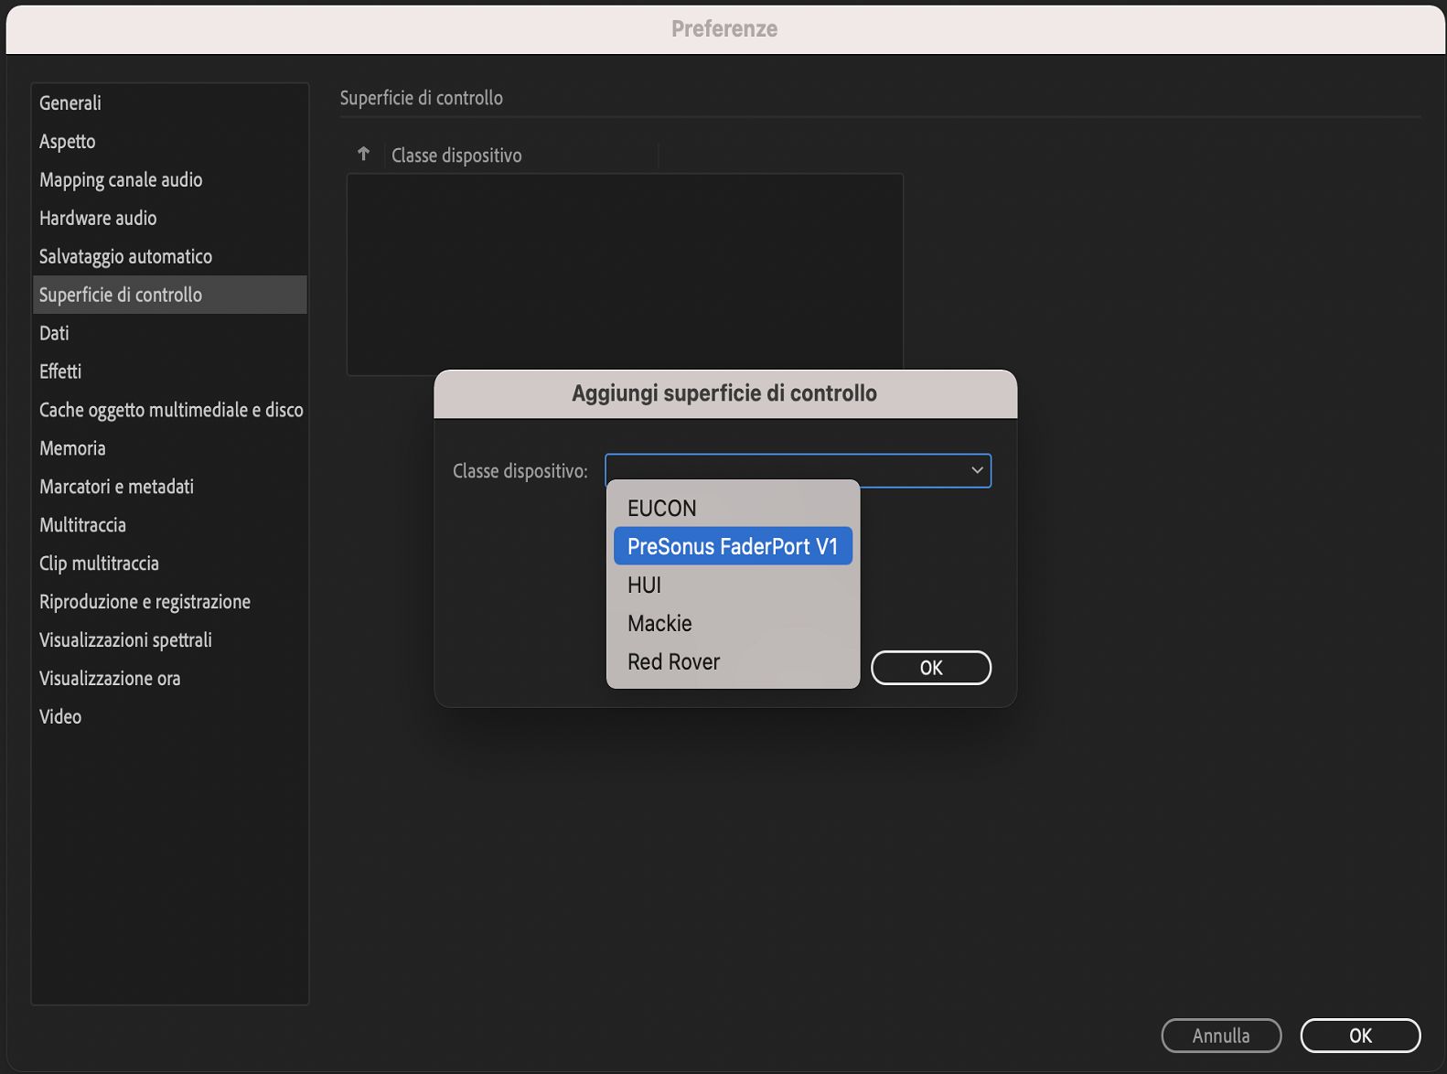Open Visualizzazione ora category

[169, 680]
